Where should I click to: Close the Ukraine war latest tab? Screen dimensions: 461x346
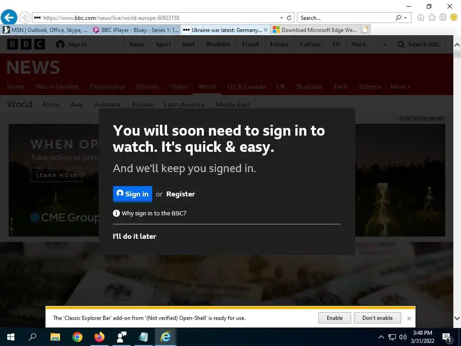[x=266, y=30]
